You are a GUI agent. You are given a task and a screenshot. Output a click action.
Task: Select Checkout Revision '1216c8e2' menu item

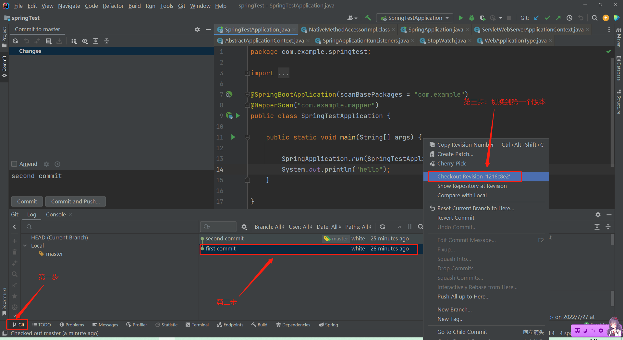pyautogui.click(x=486, y=176)
